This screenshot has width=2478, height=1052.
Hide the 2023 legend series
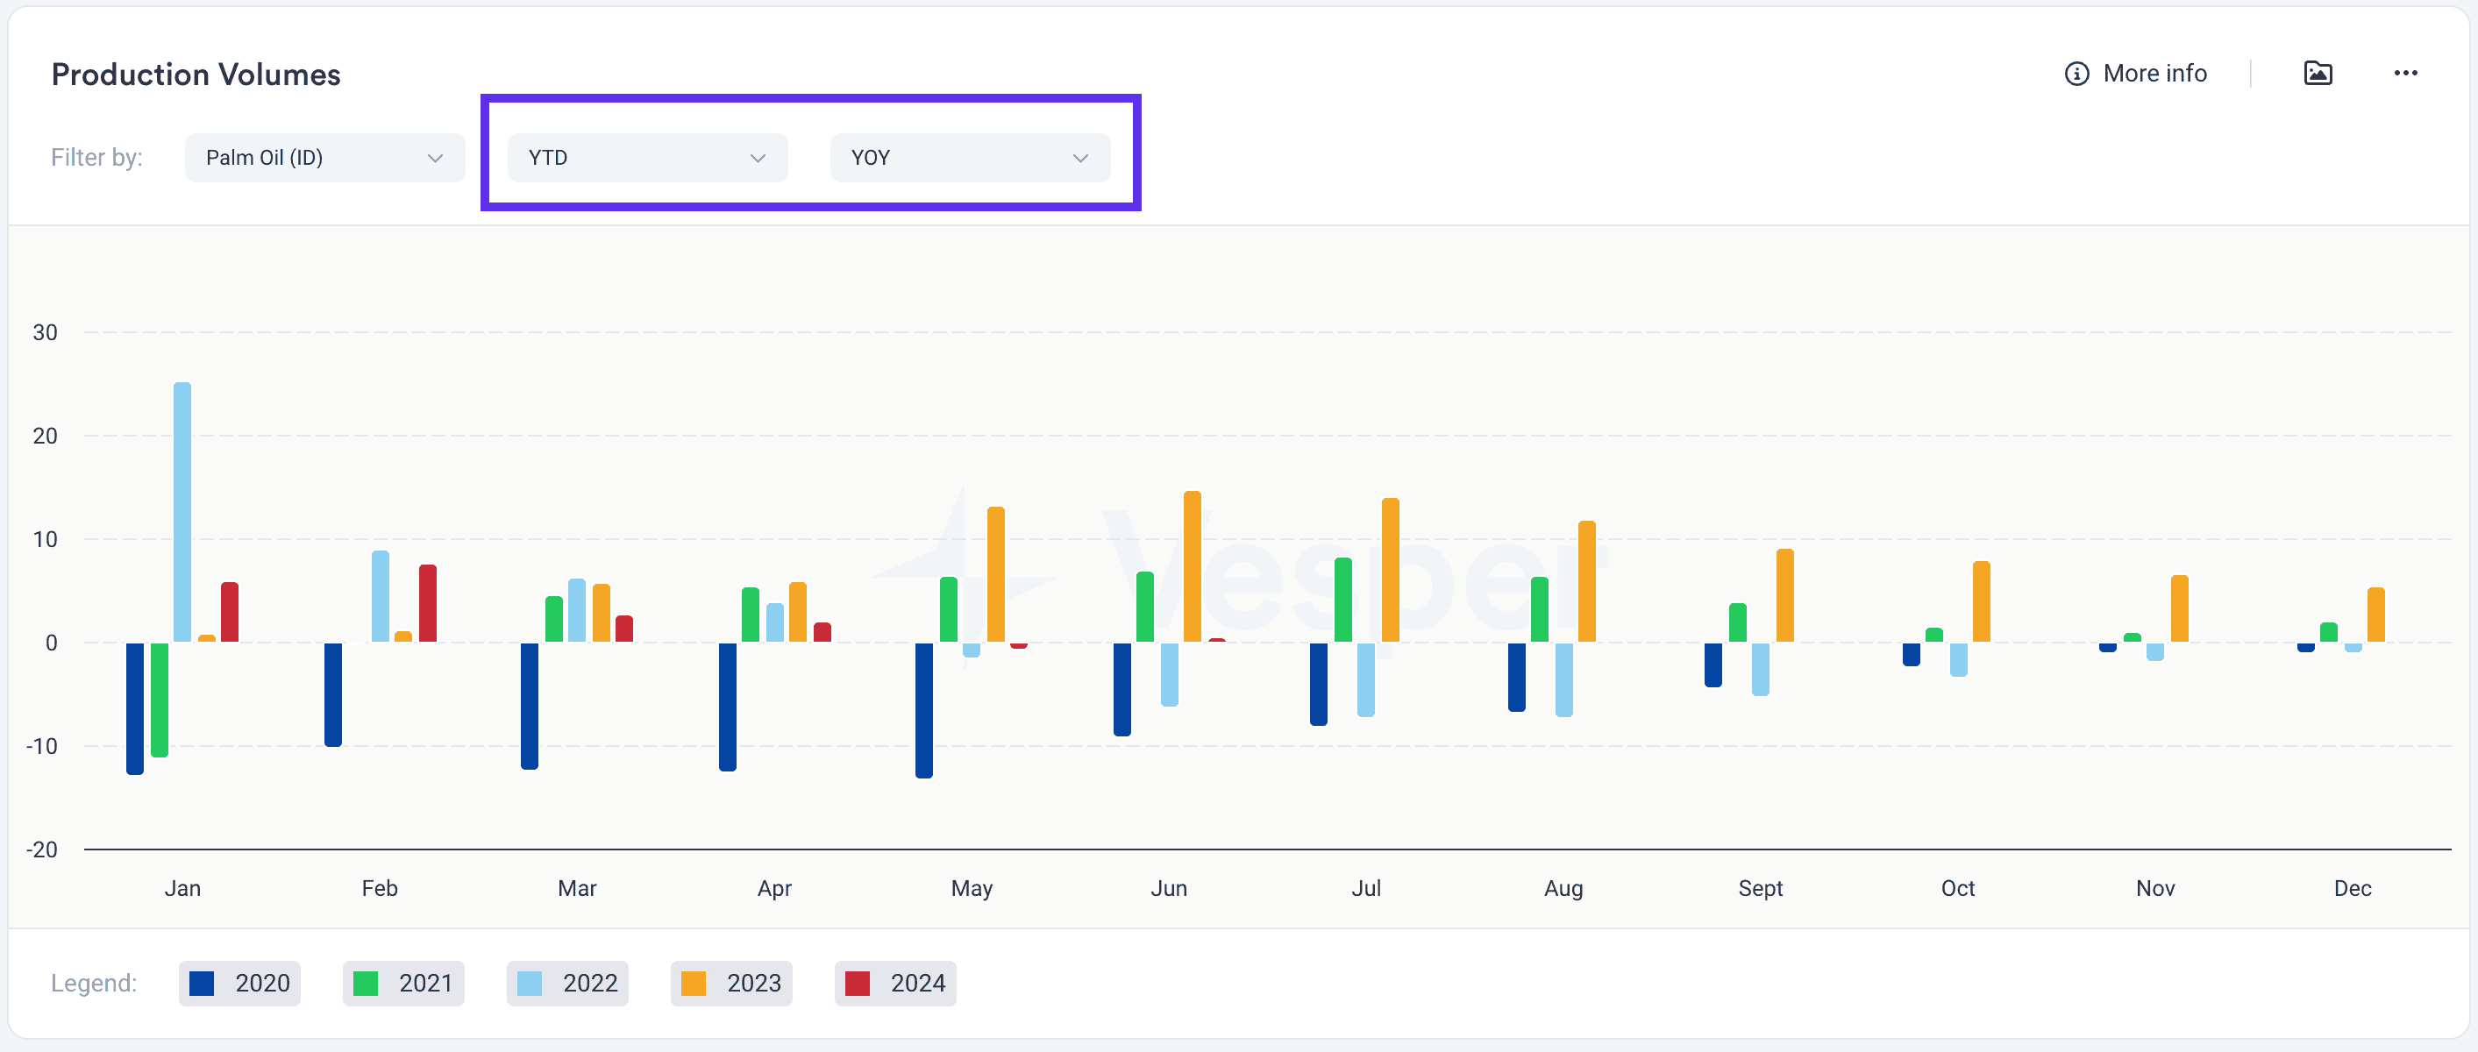[731, 983]
